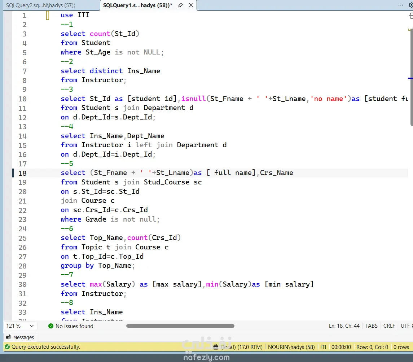Switch to the SQLQuery2.sql tab
Image resolution: width=413 pixels, height=362 pixels.
41,5
